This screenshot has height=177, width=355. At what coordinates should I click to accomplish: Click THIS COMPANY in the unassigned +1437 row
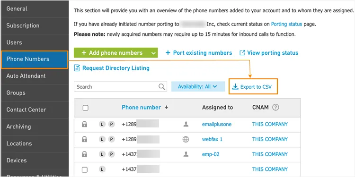[270, 169]
